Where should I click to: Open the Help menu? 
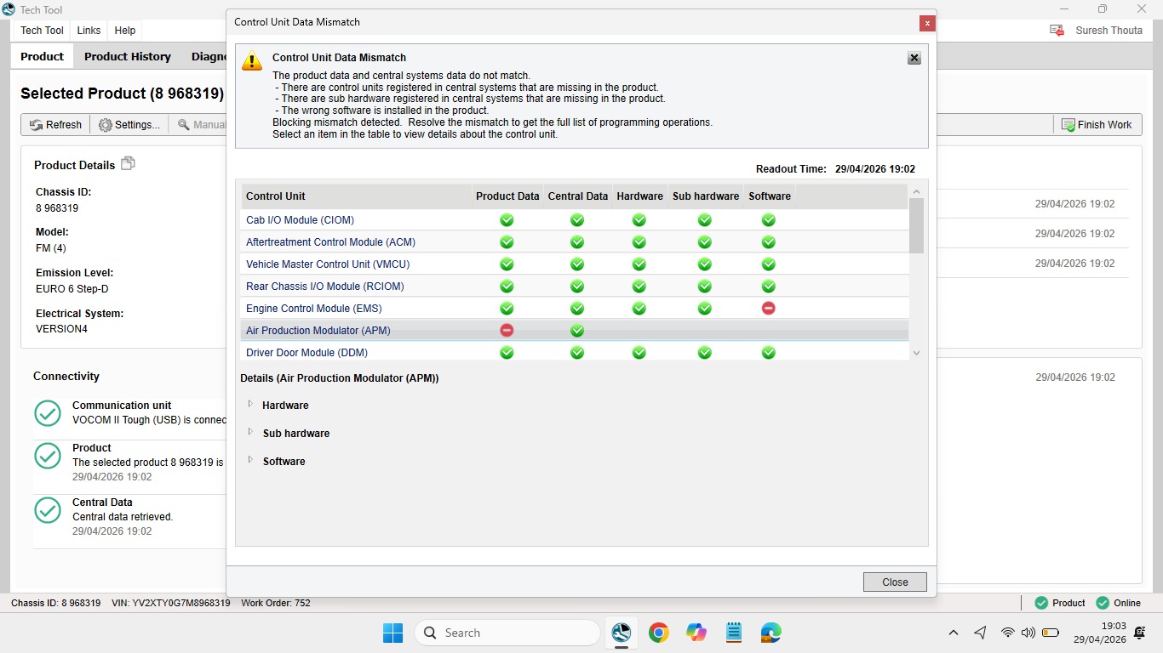[x=125, y=30]
